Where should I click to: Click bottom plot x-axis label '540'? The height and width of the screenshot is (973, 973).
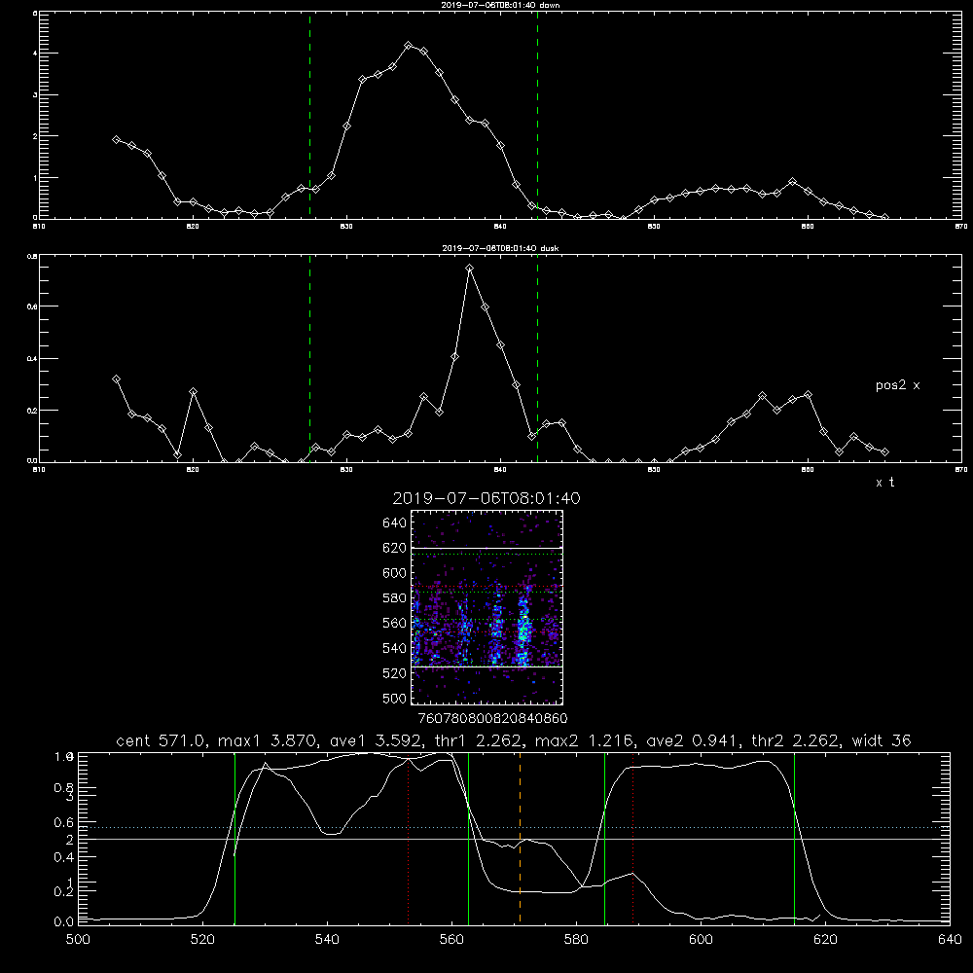pyautogui.click(x=327, y=940)
